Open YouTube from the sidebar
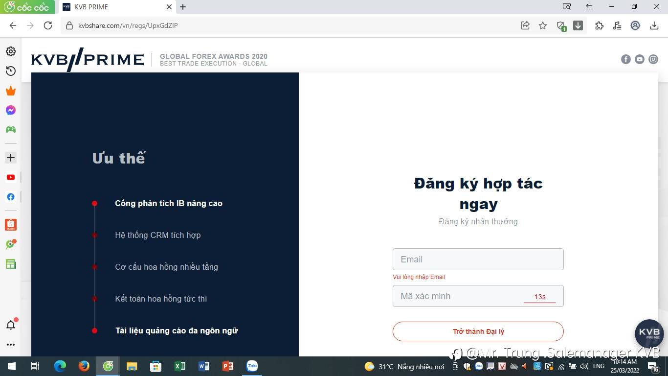 [11, 177]
